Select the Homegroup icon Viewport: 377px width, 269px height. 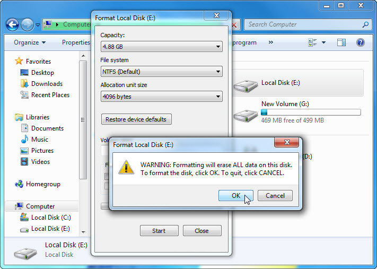point(19,184)
